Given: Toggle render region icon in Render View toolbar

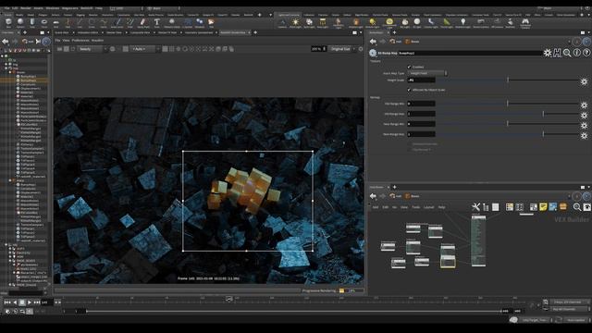Looking at the screenshot, I should [126, 49].
